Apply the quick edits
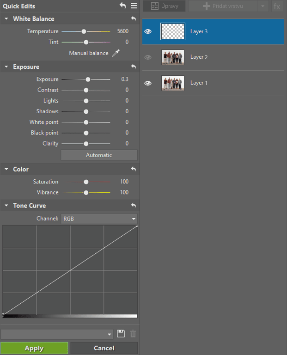This screenshot has width=287, height=355. tap(34, 348)
